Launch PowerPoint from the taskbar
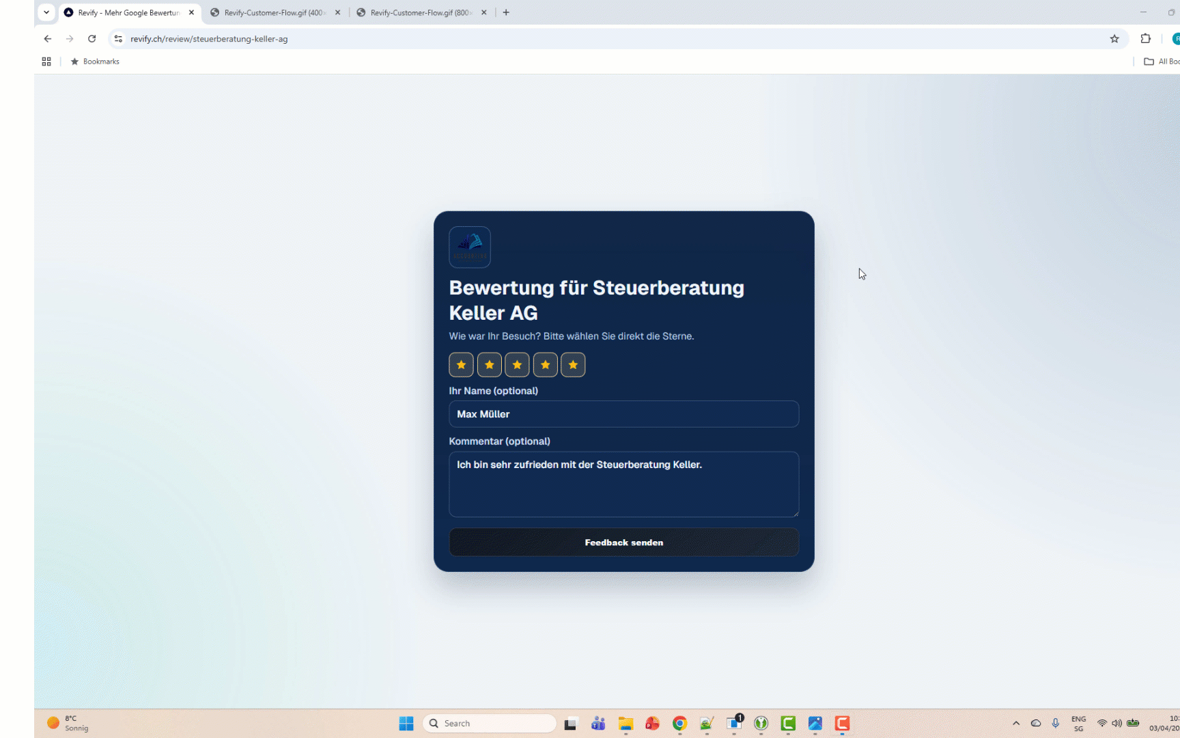 pyautogui.click(x=652, y=723)
